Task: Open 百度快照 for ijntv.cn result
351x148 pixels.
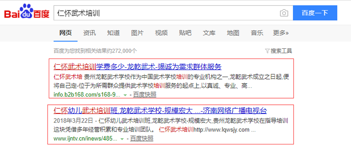Action: [x=142, y=138]
